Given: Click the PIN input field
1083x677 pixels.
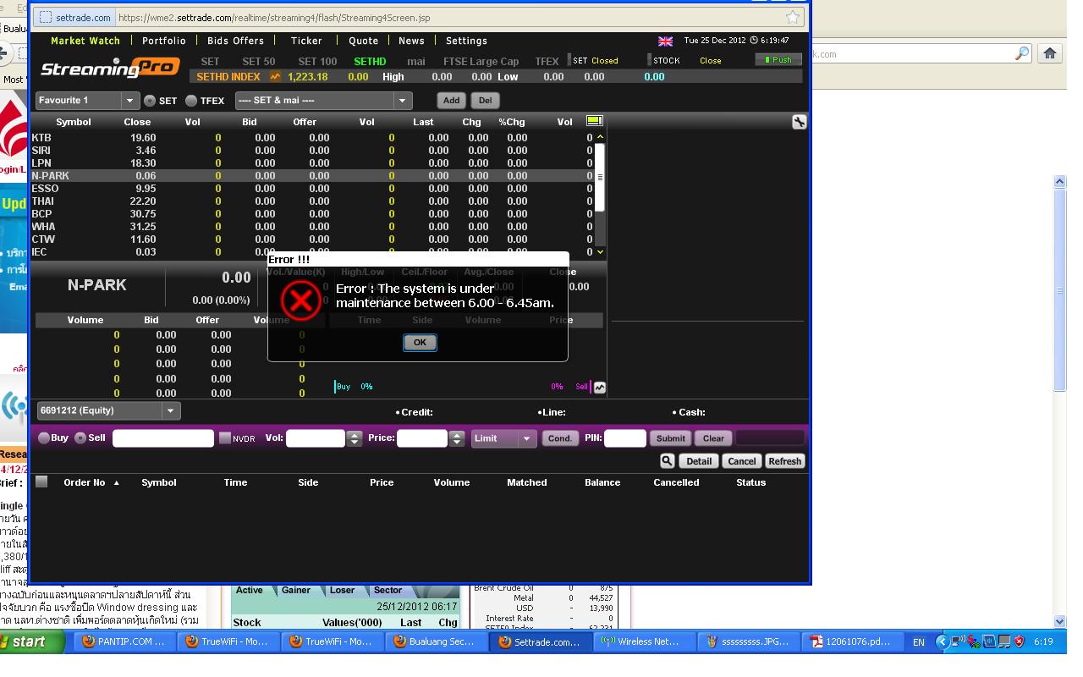Looking at the screenshot, I should tap(625, 438).
